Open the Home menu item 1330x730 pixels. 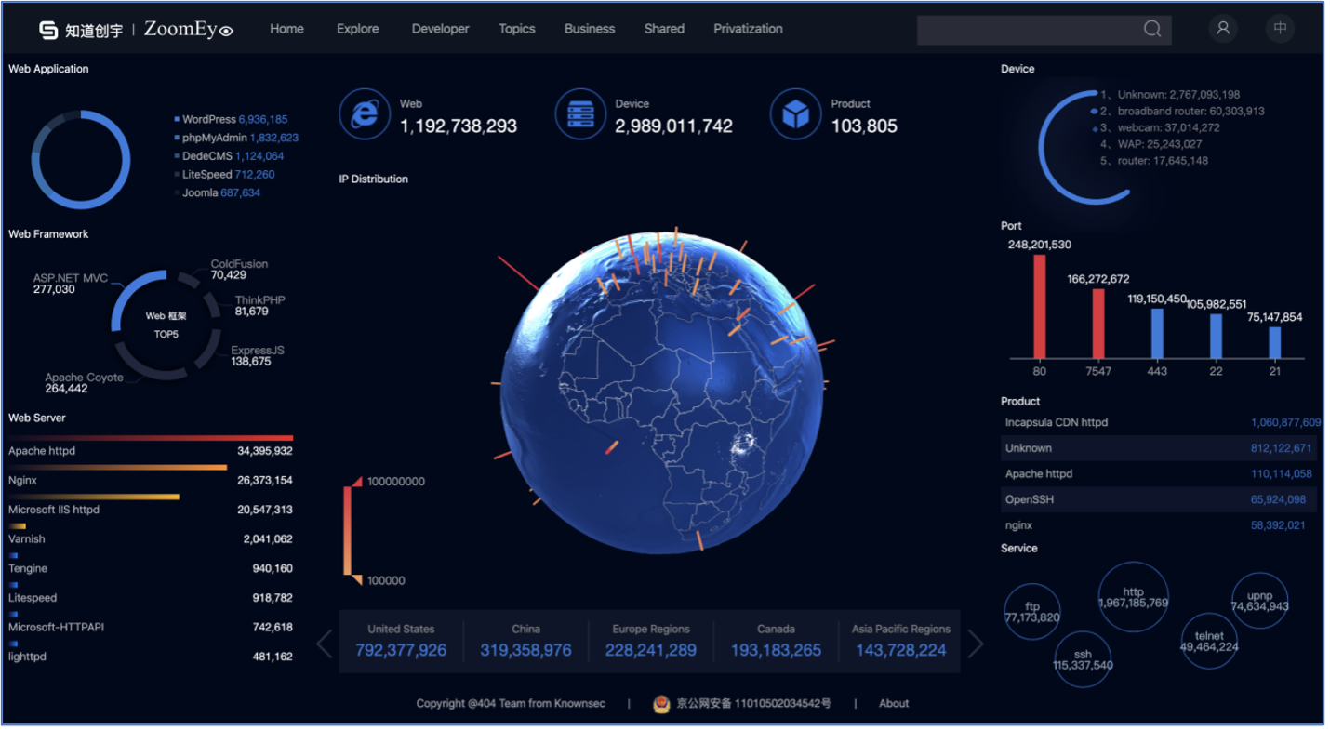(x=286, y=29)
